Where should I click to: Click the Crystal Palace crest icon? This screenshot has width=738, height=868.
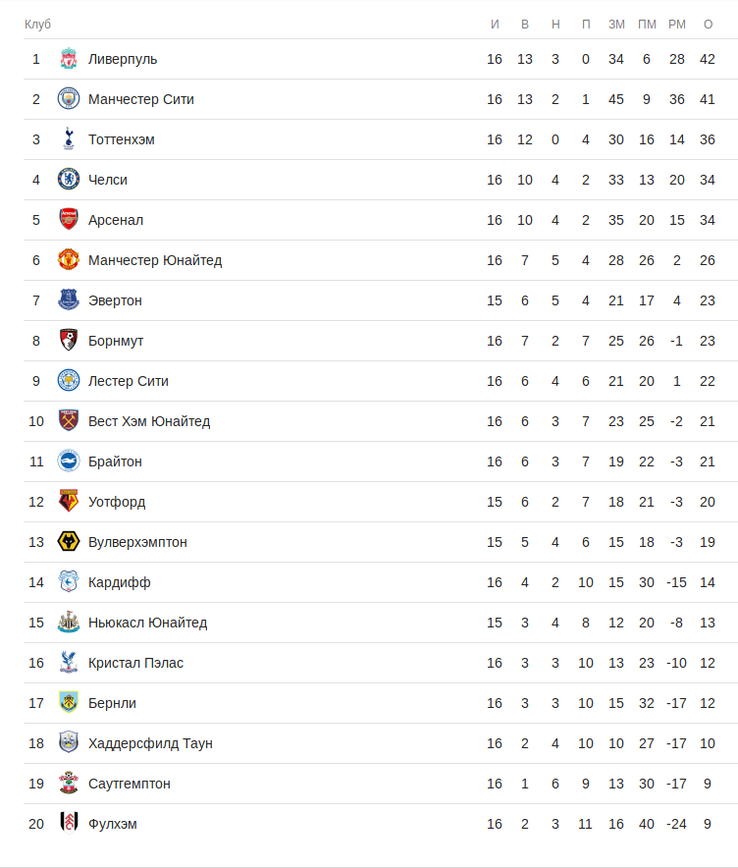[68, 663]
